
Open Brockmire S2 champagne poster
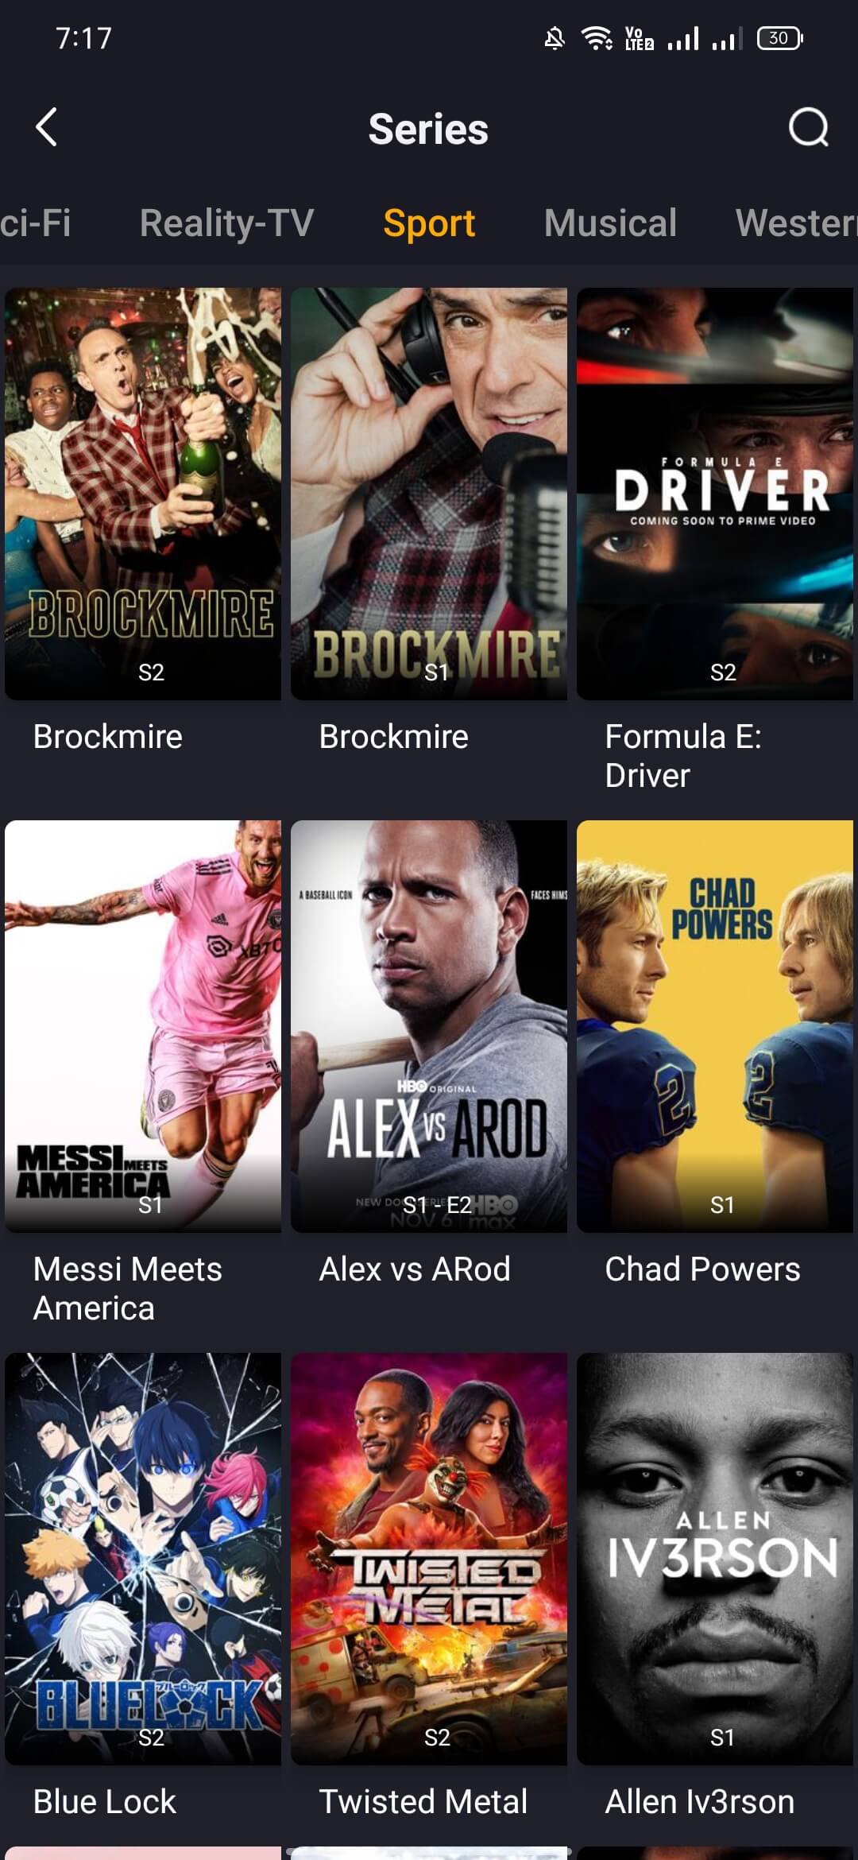143,494
